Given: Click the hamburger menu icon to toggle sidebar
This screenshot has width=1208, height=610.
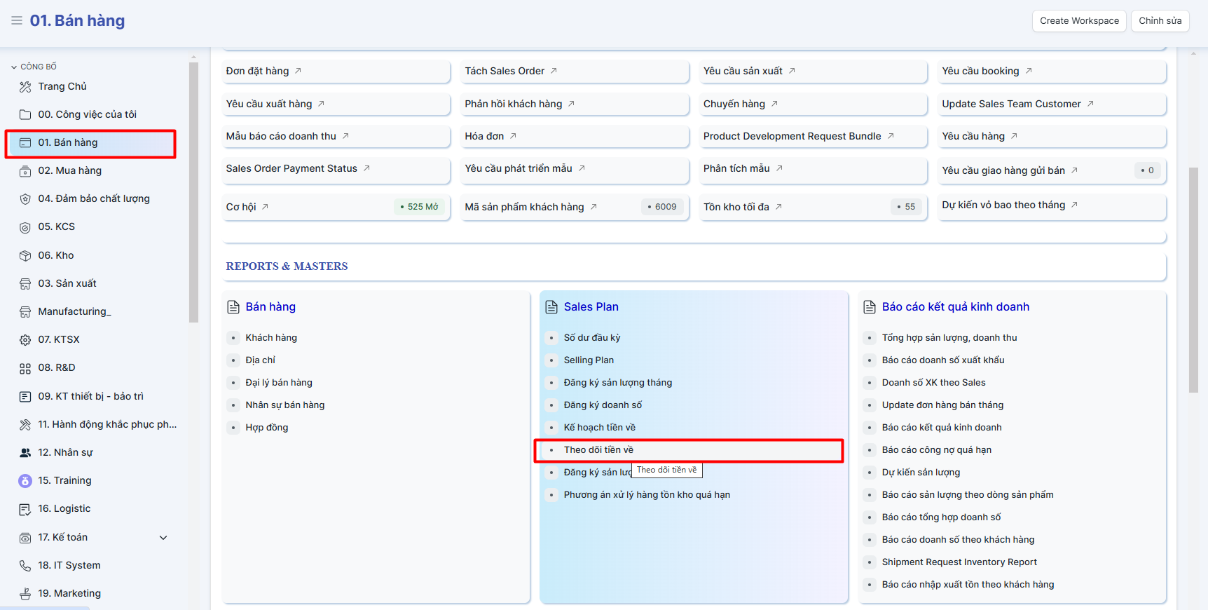Looking at the screenshot, I should pos(17,20).
